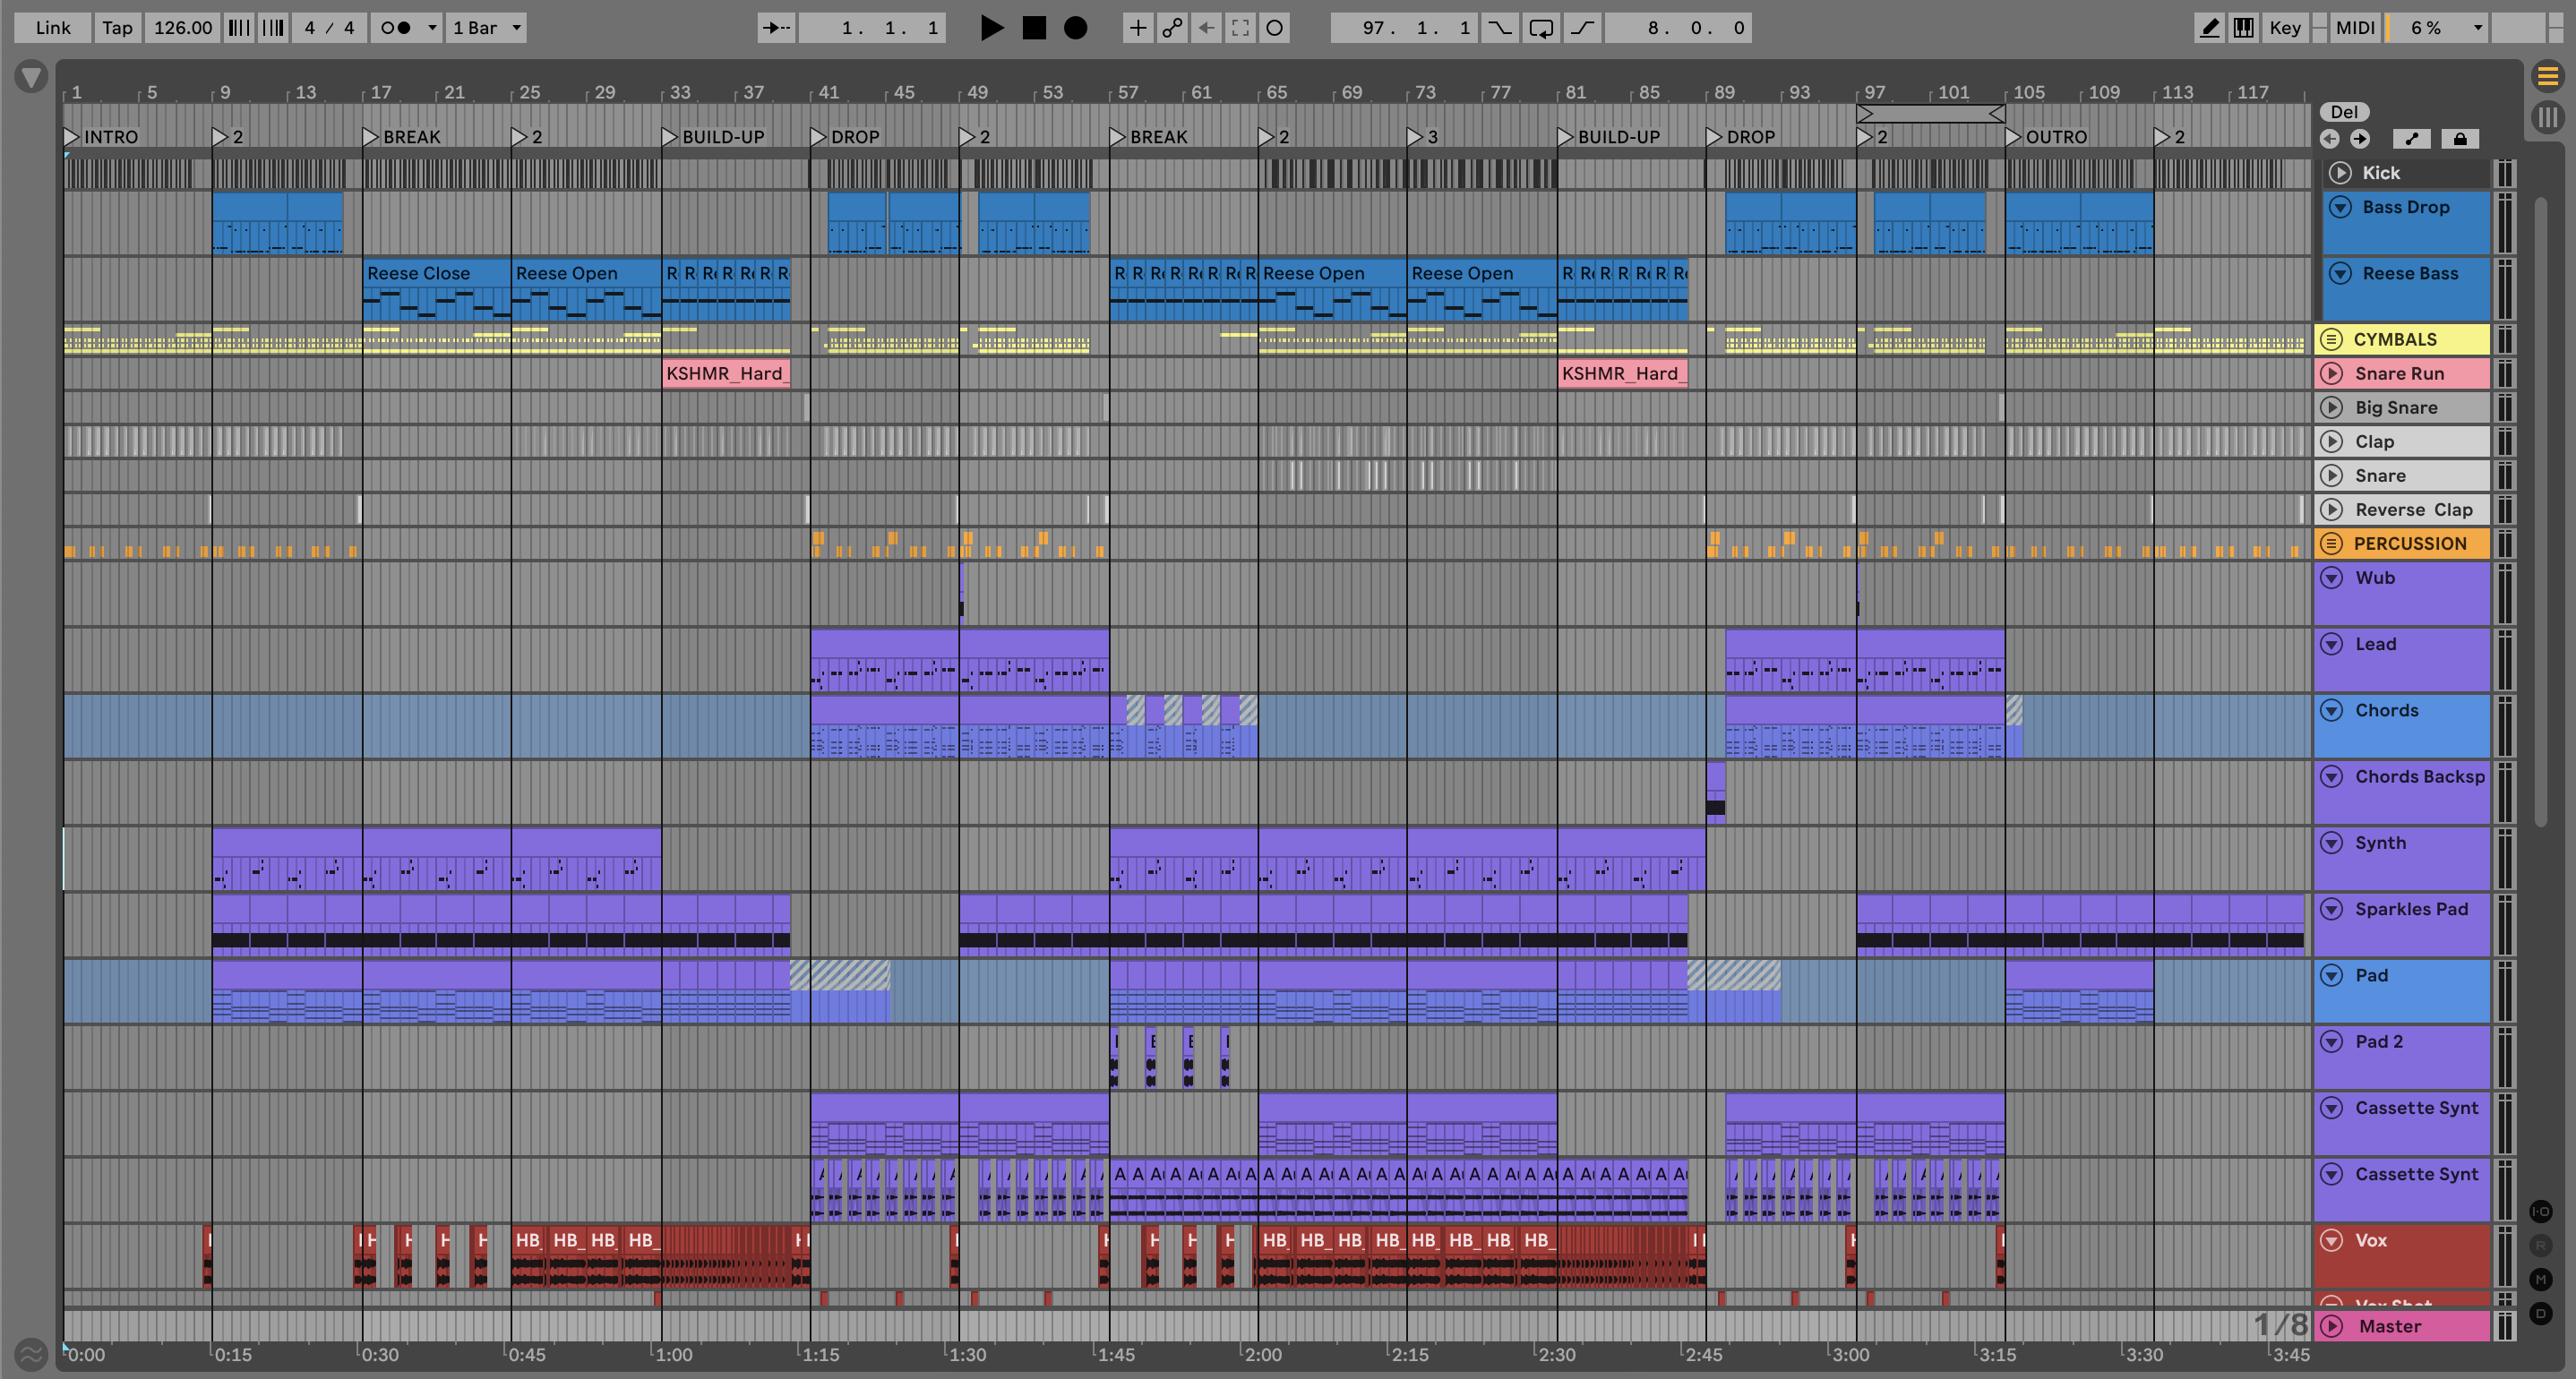
Task: Jump to next locator arrow
Action: (x=2360, y=139)
